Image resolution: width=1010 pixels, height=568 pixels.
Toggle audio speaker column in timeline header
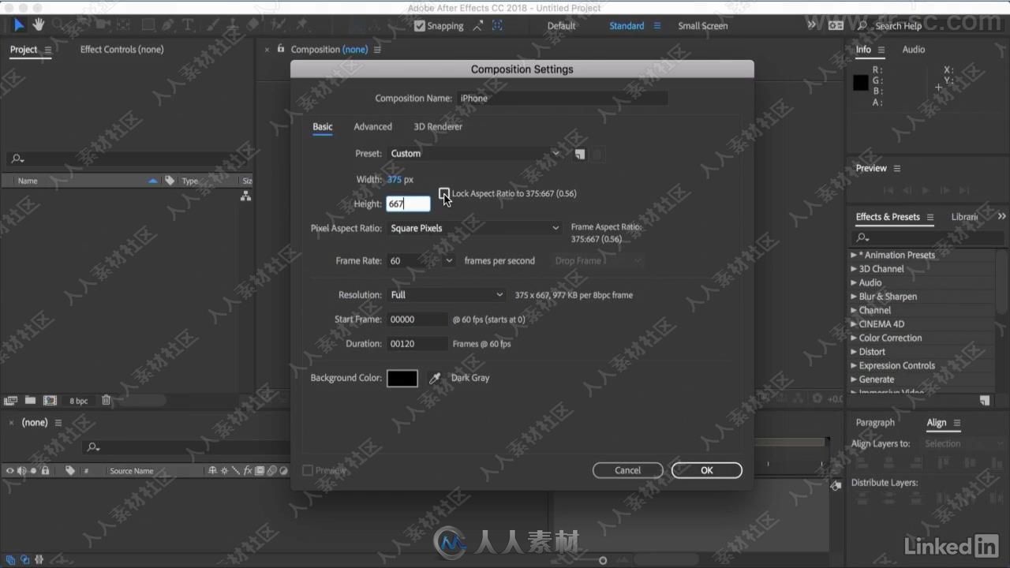coord(22,471)
